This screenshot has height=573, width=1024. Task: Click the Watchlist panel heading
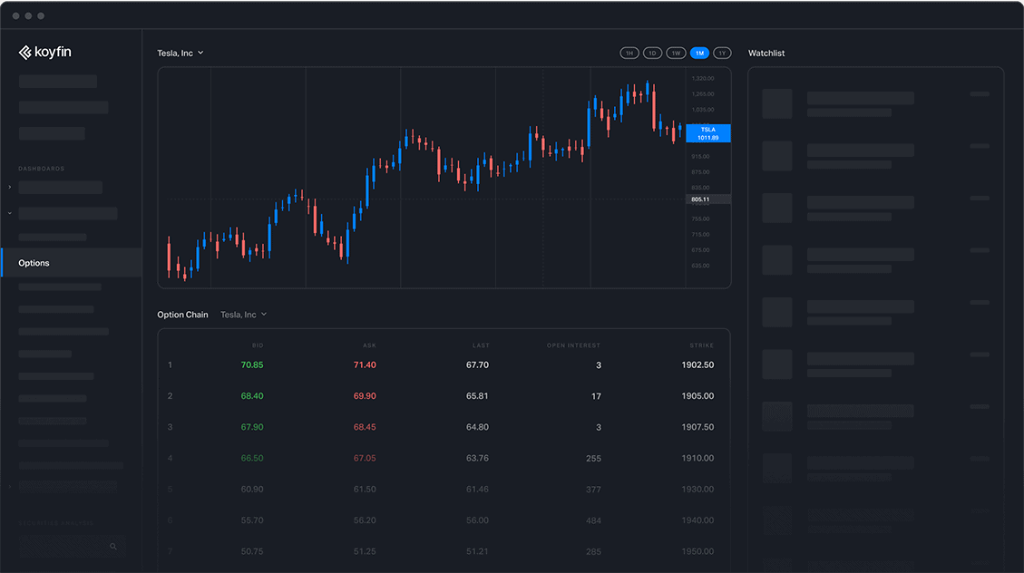766,53
